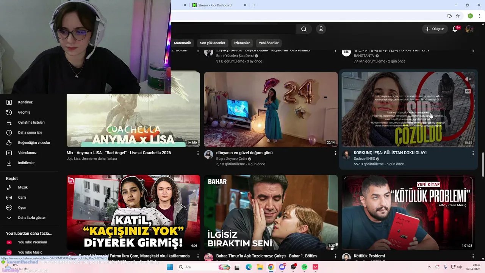Open options menu for KORKUNÇ İFŞA video
This screenshot has width=485, height=273.
(473, 153)
